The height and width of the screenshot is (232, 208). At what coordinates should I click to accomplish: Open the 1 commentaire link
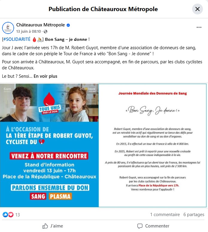pyautogui.click(x=165, y=215)
